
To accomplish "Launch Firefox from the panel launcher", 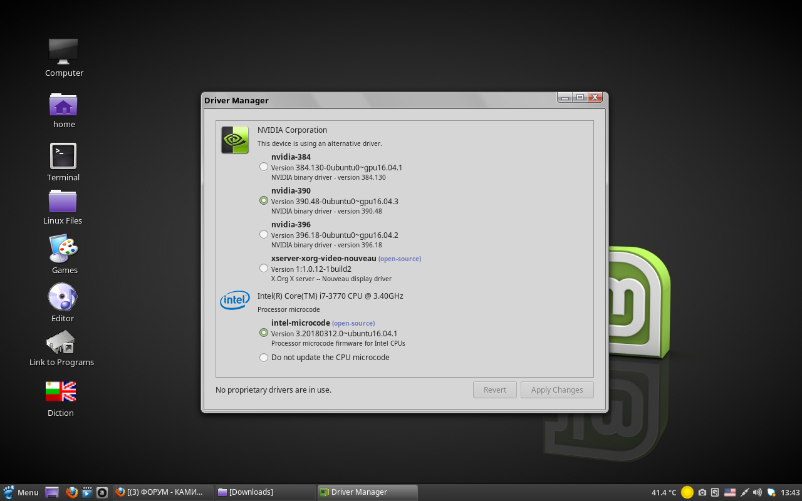I will pyautogui.click(x=71, y=492).
